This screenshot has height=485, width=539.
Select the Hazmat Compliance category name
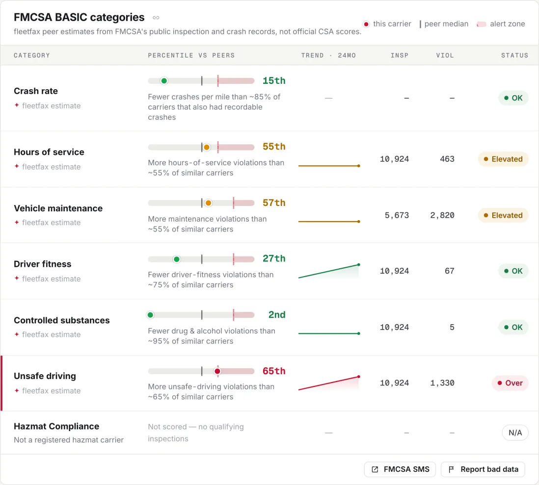56,426
